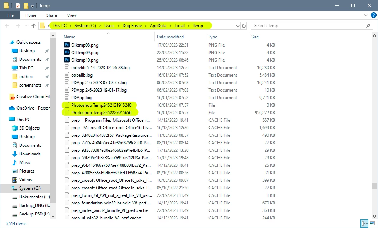The height and width of the screenshot is (228, 378).
Task: Click the search magnifier icon
Action: click(368, 26)
